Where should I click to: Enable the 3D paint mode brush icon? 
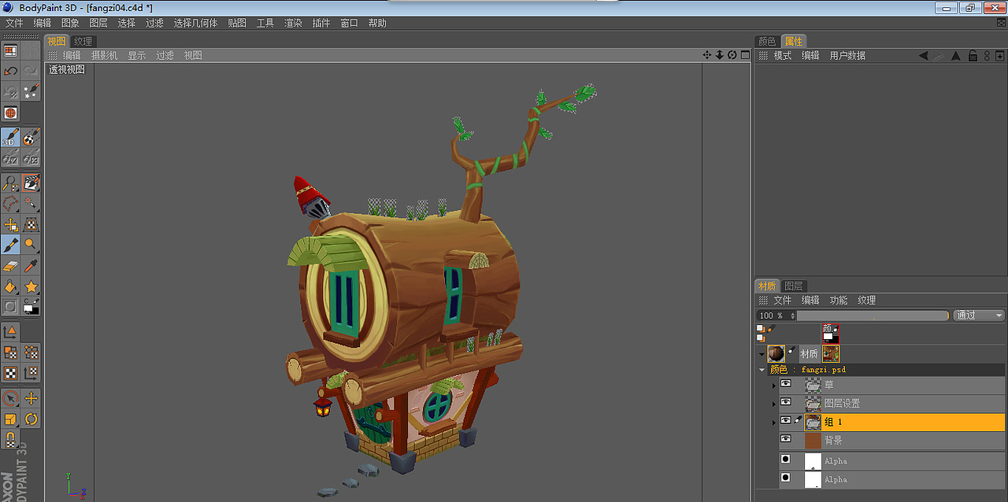(10, 138)
